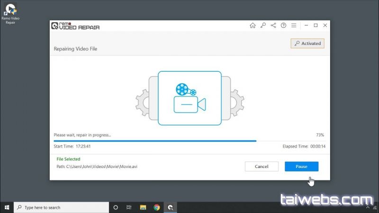
Task: Click the Elapsed Time 00:00:14 text
Action: tap(304, 146)
